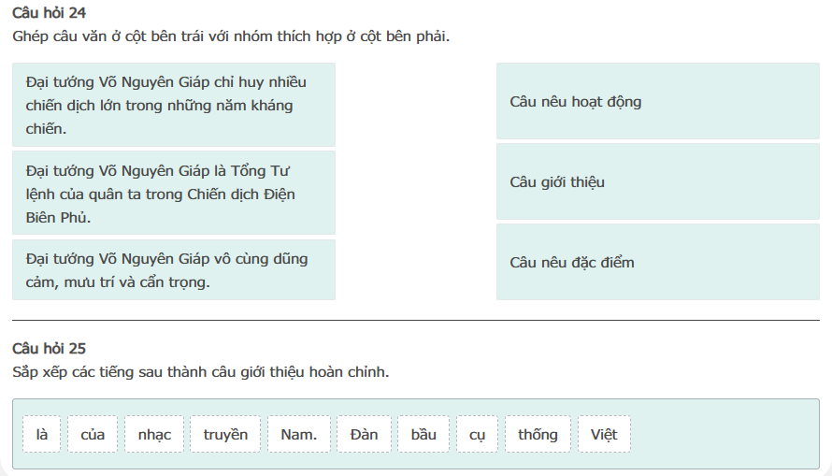The image size is (832, 476).
Task: Select the sentence about commanding 'chiến dịch lớn'
Action: click(174, 105)
